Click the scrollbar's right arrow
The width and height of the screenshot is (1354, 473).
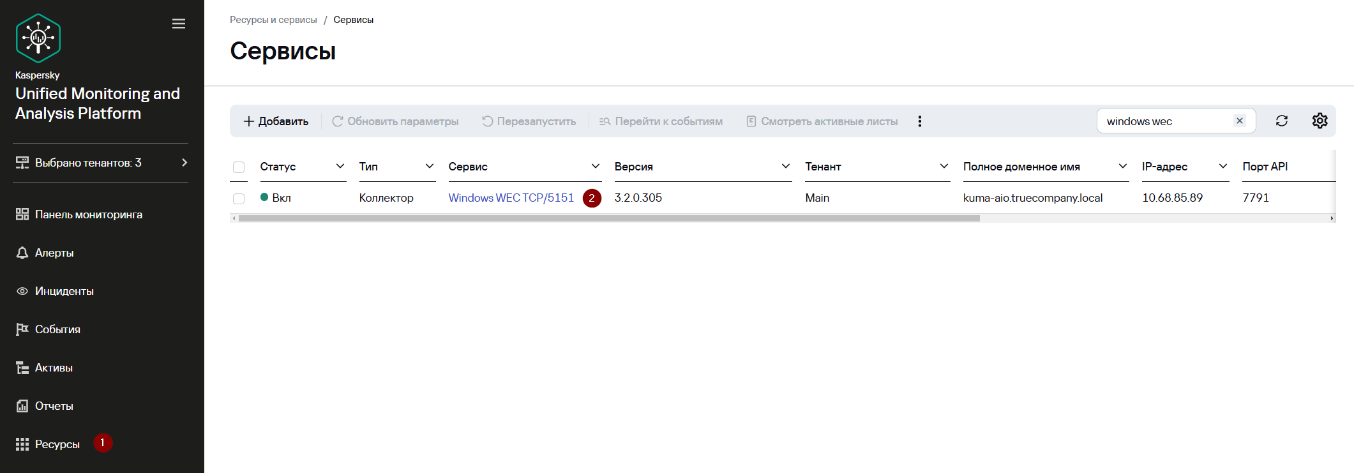click(x=1332, y=218)
